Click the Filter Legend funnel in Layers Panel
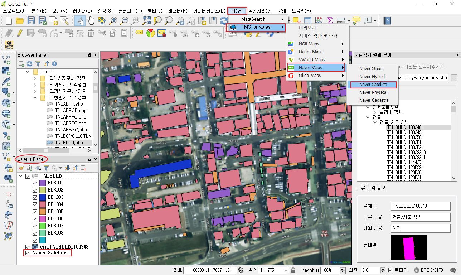461x275 pixels. pos(46,168)
